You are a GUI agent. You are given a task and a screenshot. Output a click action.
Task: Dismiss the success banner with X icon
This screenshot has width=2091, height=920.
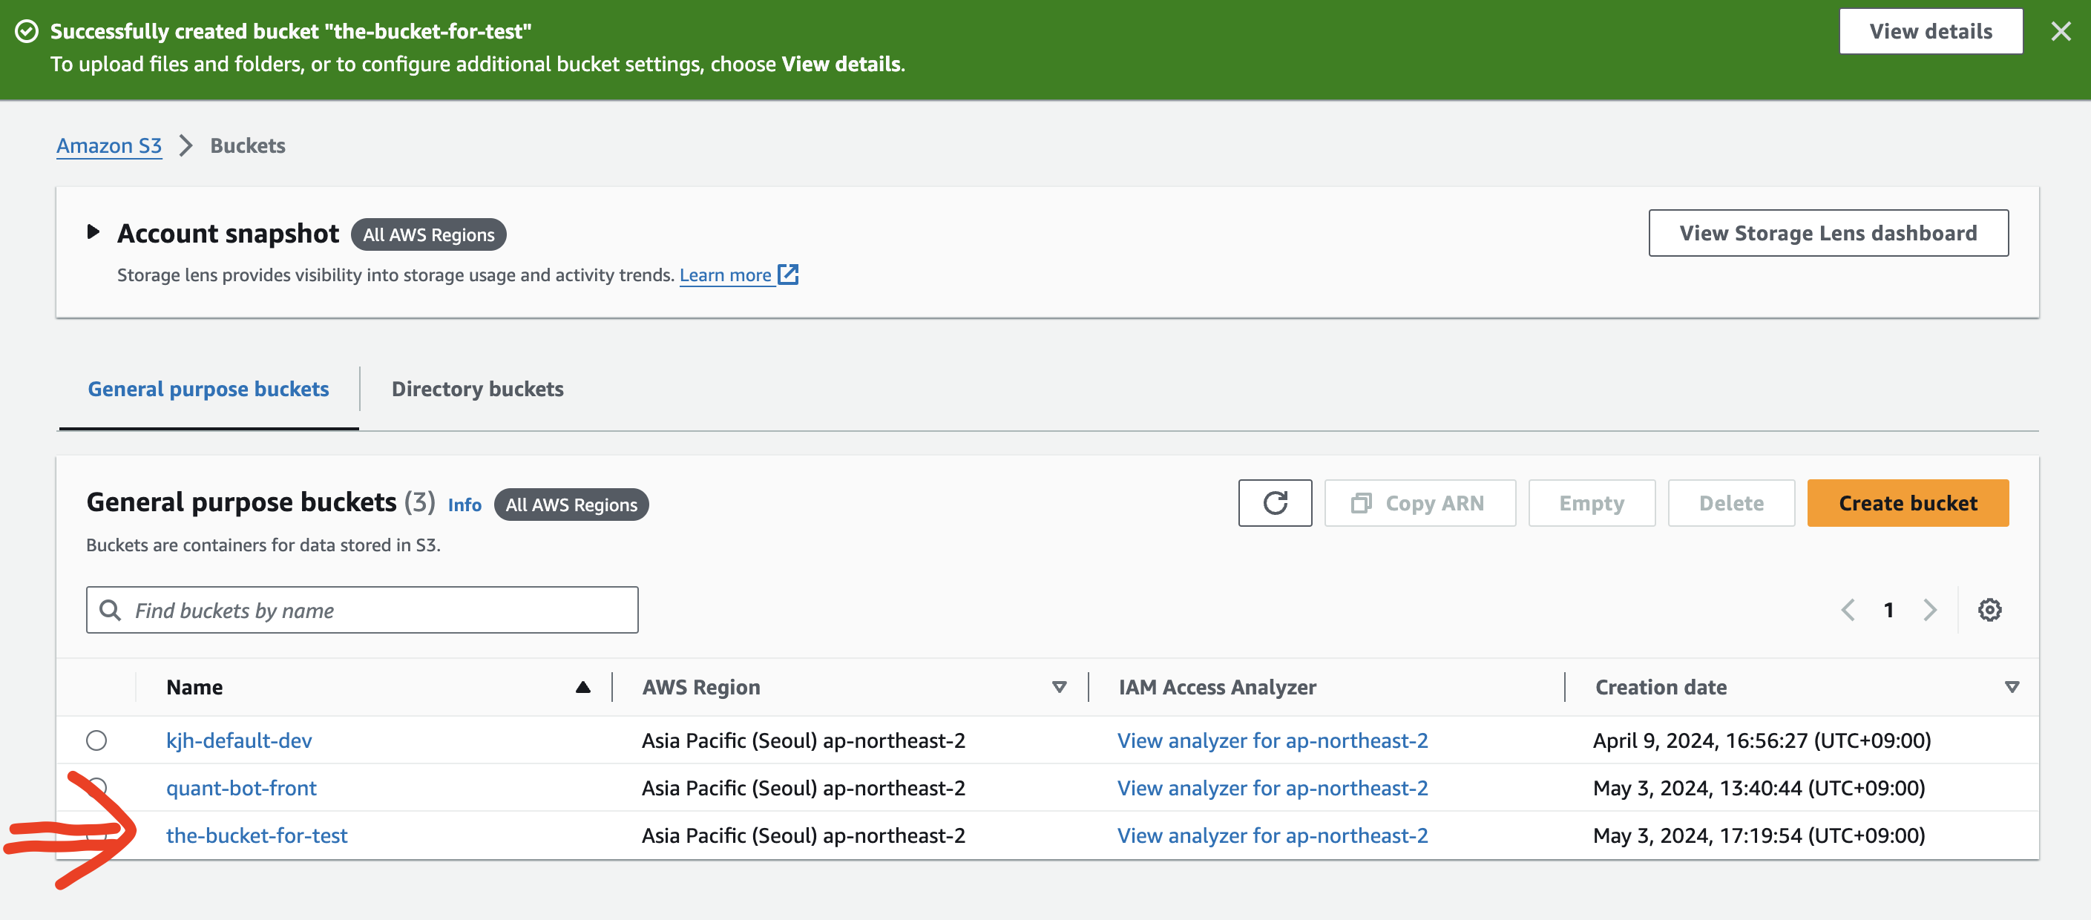[x=2060, y=32]
